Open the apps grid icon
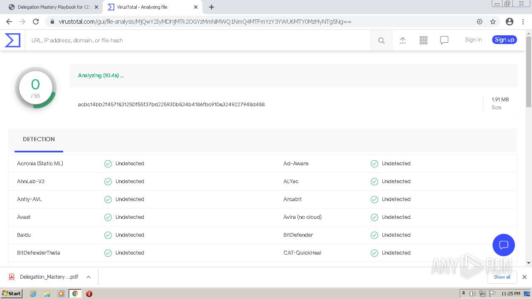The height and width of the screenshot is (299, 532). (423, 40)
